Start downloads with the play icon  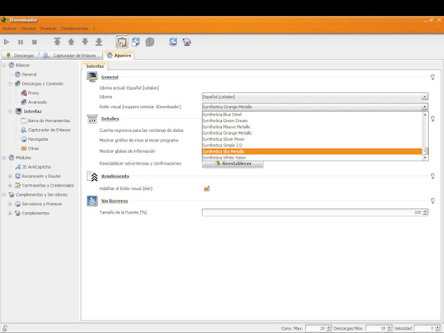point(6,42)
